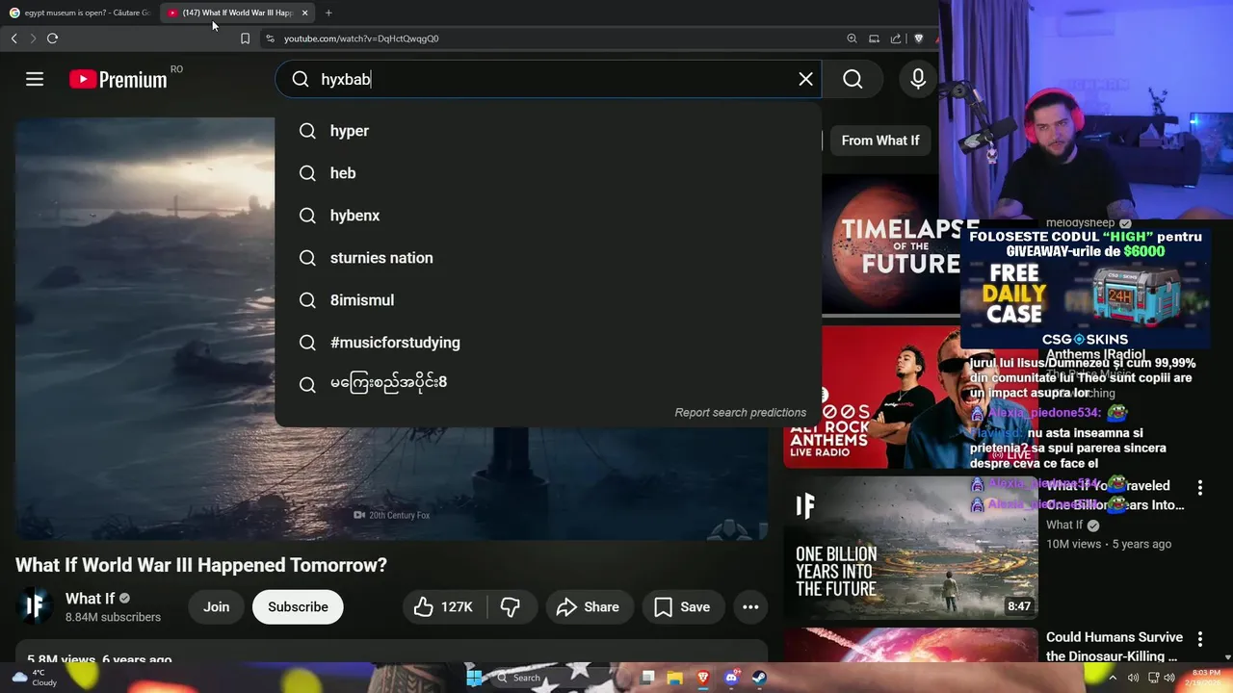Choose the 'hybenx' search suggestion
Viewport: 1233px width, 693px height.
point(548,216)
